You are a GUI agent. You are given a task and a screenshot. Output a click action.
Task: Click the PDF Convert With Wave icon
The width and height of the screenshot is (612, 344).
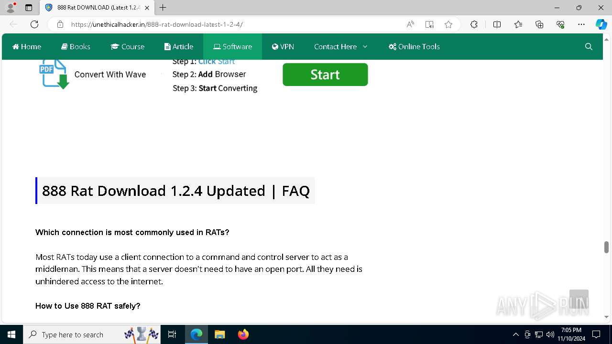(x=54, y=74)
